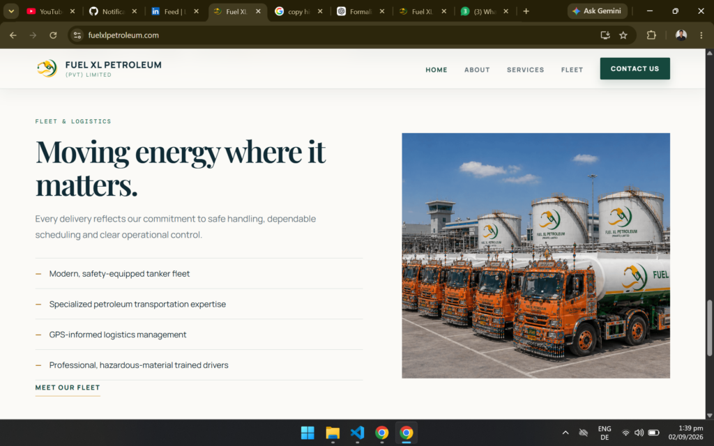Viewport: 714px width, 446px height.
Task: Reload the current page
Action: [53, 35]
